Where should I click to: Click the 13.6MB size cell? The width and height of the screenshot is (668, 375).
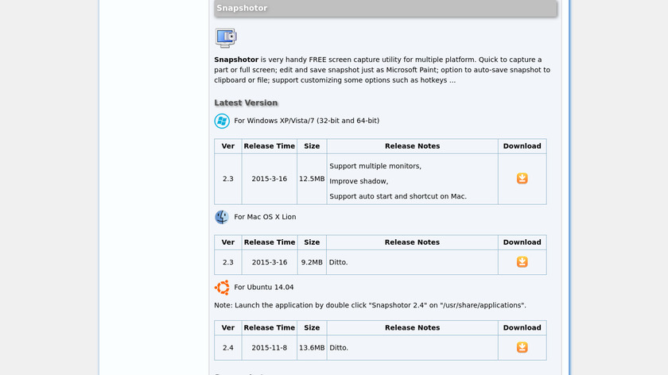[x=312, y=348]
